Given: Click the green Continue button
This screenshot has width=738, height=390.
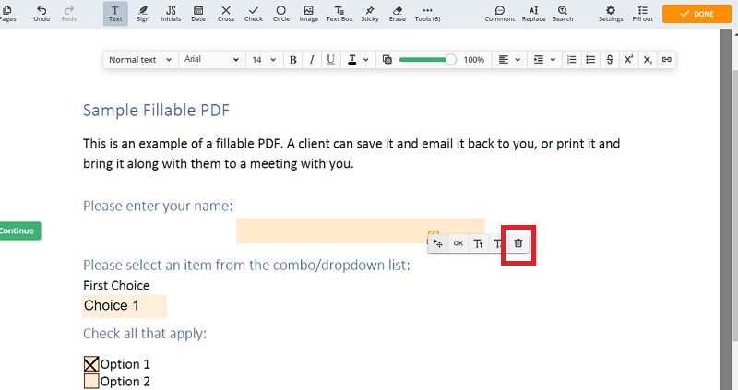Looking at the screenshot, I should (x=19, y=230).
